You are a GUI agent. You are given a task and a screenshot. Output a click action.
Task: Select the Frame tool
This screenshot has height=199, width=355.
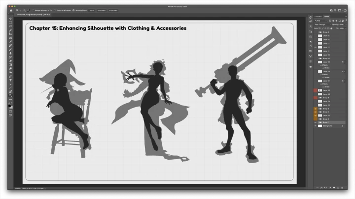10,38
